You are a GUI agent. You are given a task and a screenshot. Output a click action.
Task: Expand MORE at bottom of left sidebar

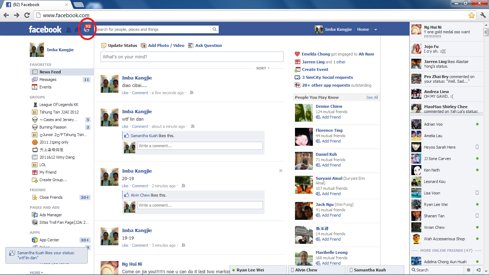pyautogui.click(x=36, y=272)
